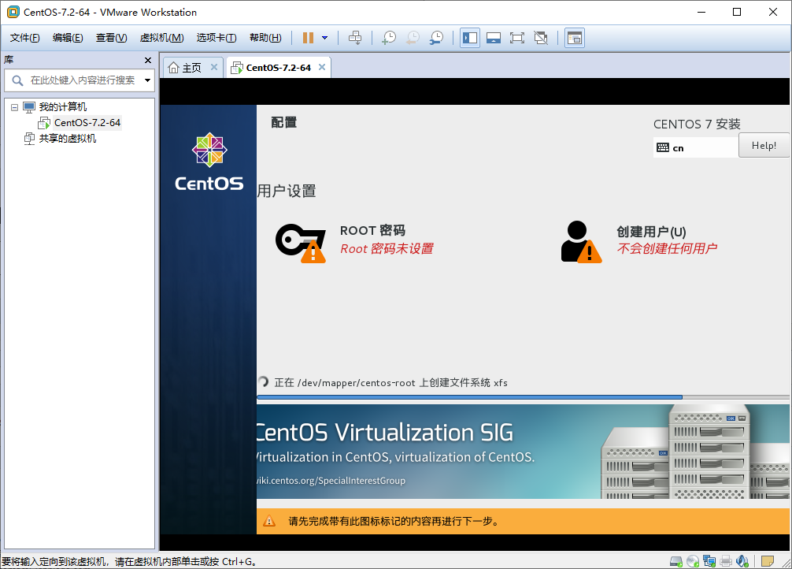Click the 创建用户 person icon
The height and width of the screenshot is (569, 792).
[x=581, y=242]
